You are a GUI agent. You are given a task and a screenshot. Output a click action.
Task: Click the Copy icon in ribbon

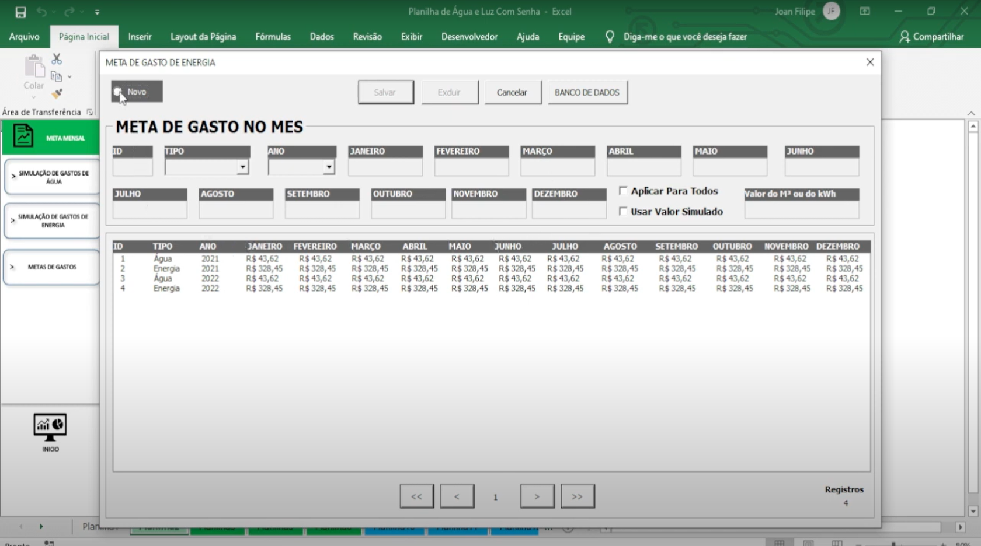[57, 76]
